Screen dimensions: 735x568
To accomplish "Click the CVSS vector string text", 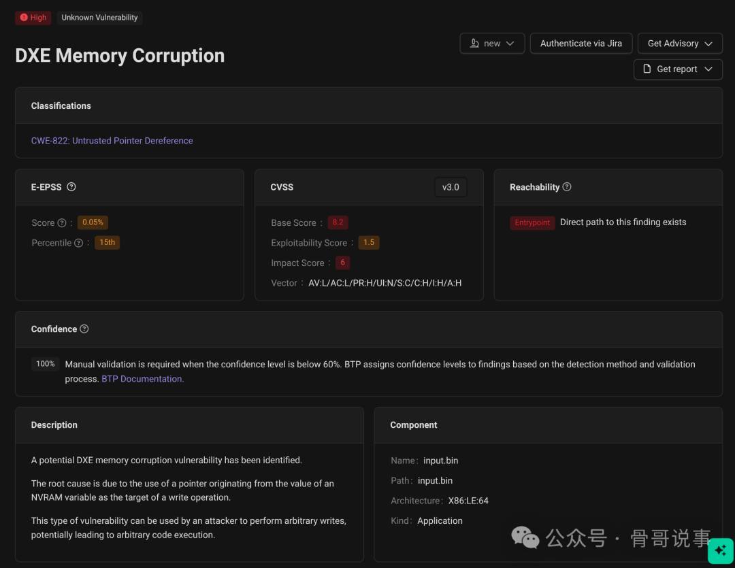I will click(385, 283).
